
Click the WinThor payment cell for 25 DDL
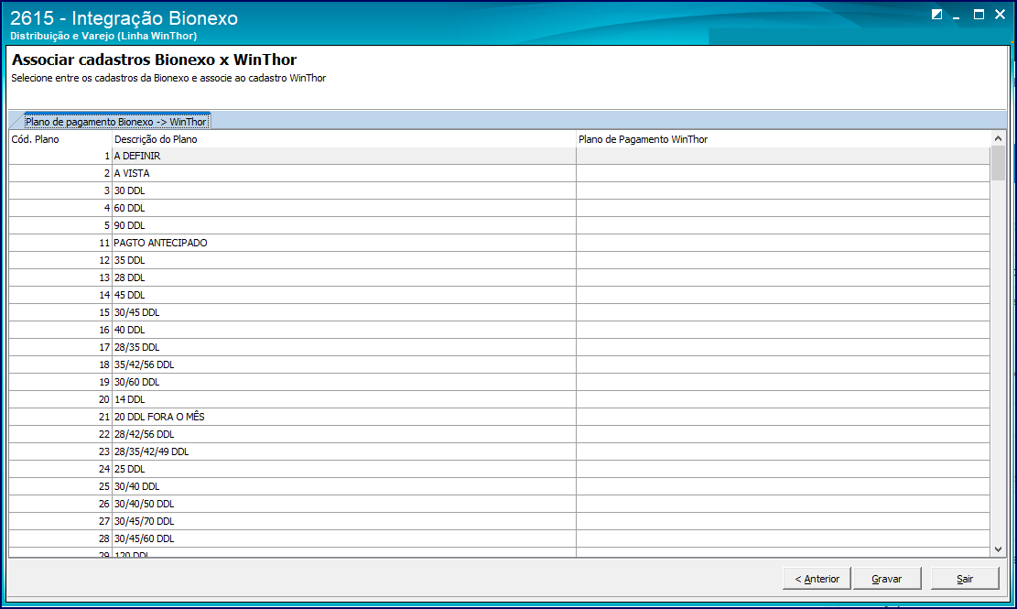[783, 469]
